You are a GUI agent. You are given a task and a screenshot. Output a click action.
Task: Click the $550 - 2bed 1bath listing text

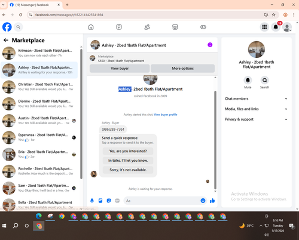(121, 61)
